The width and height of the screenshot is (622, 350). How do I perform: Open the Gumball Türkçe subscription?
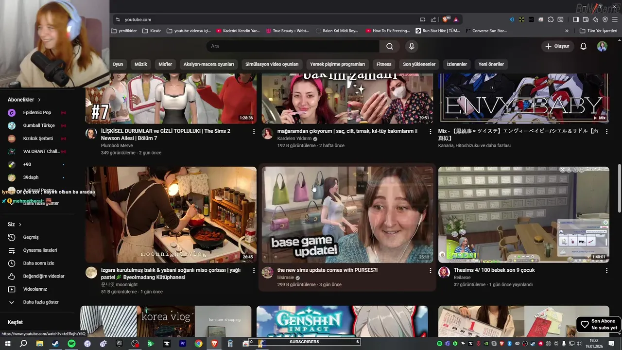coord(36,125)
